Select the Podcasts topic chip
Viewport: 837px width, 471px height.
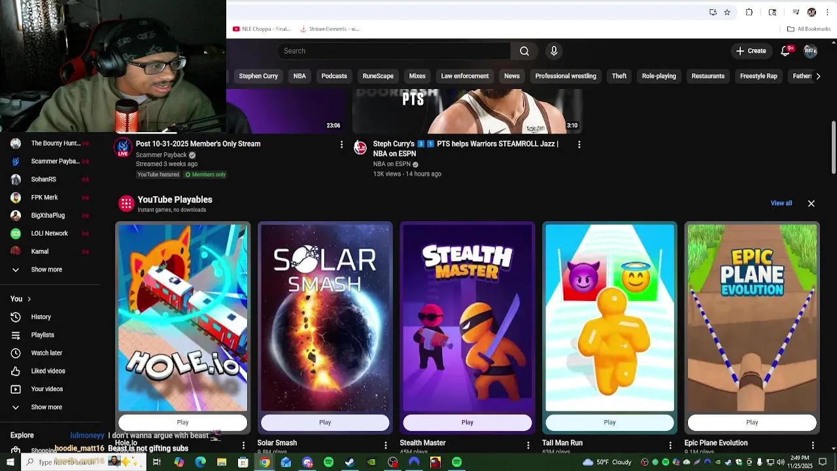(x=334, y=76)
